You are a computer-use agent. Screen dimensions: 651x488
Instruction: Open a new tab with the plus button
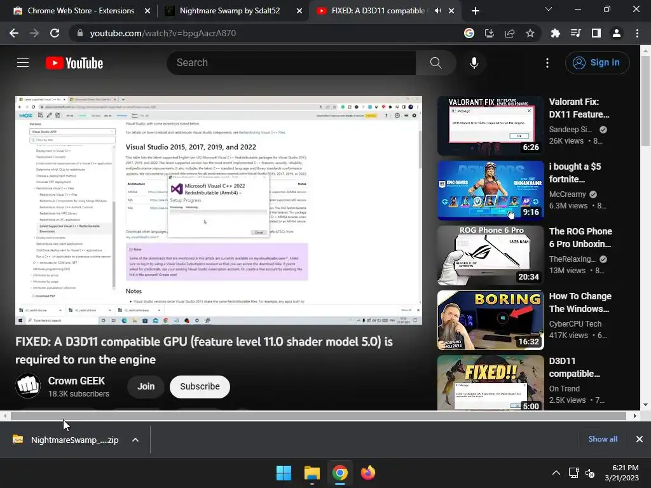coord(476,11)
